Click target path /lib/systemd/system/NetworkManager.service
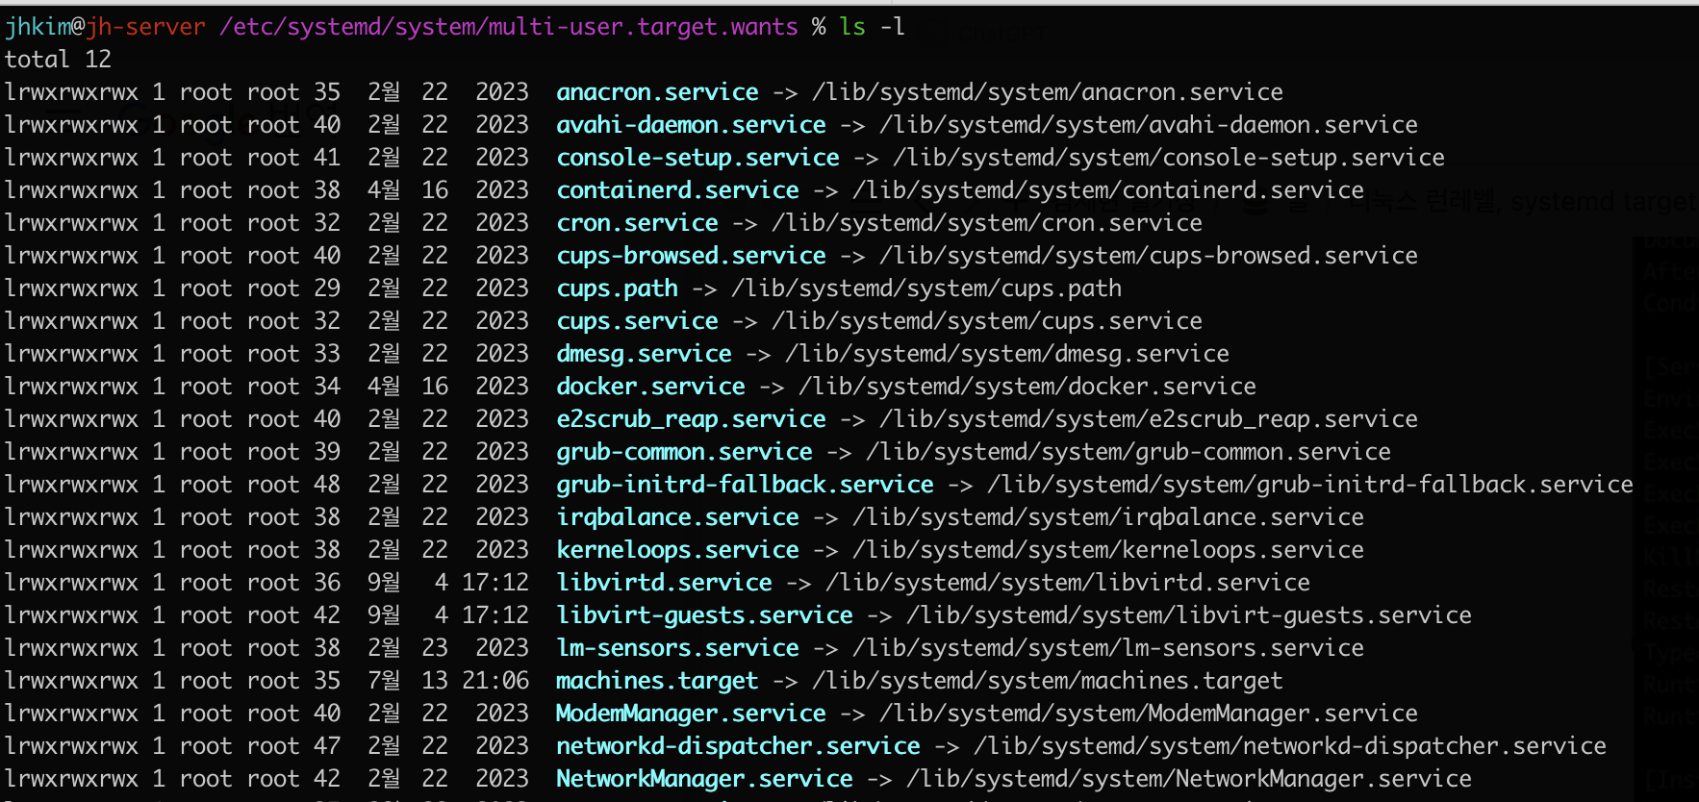The width and height of the screenshot is (1699, 802). click(x=1189, y=779)
